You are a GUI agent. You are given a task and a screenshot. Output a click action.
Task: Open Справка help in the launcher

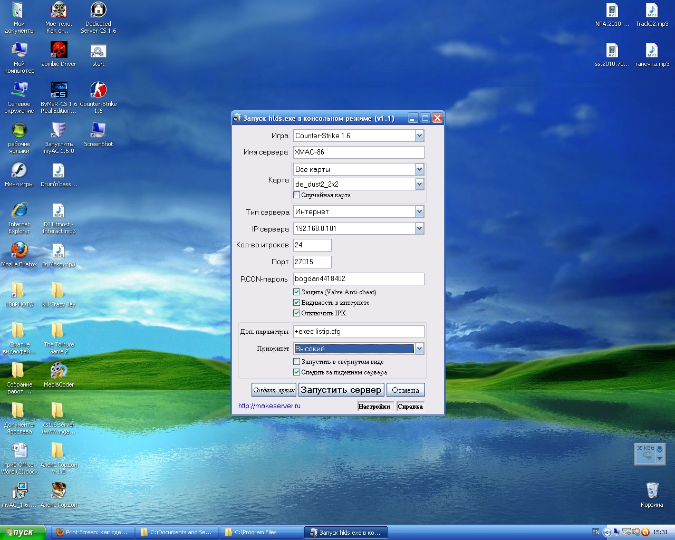(x=410, y=407)
